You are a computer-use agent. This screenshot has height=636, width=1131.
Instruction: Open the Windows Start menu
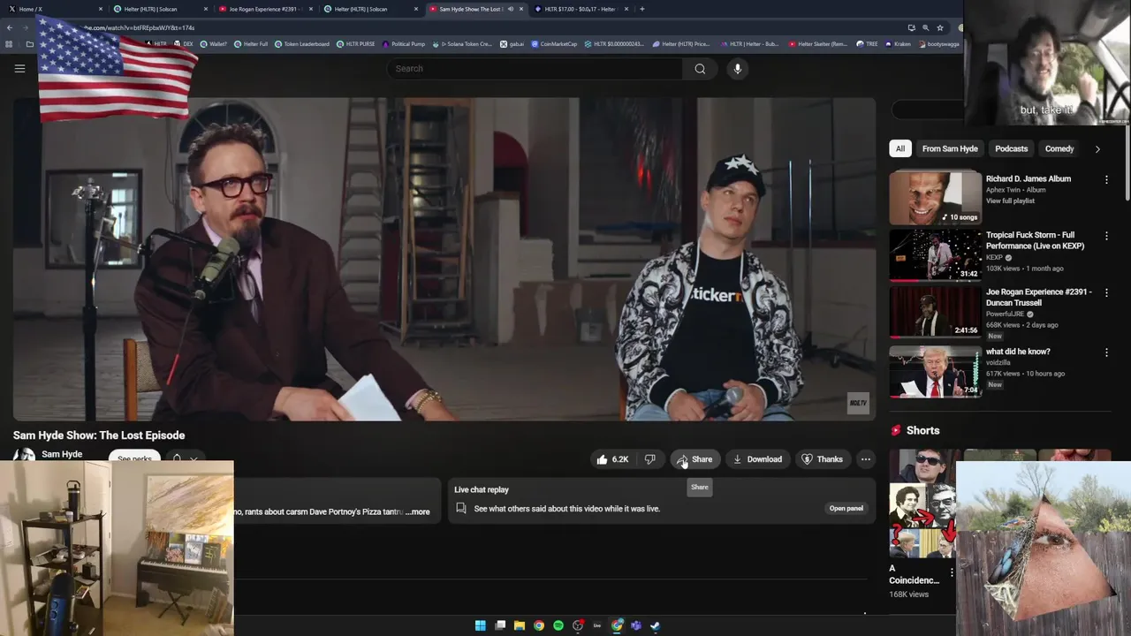pos(480,625)
